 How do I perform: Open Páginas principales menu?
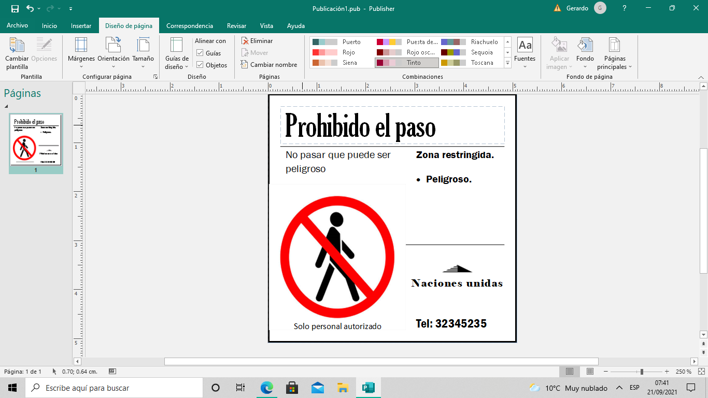(x=615, y=53)
